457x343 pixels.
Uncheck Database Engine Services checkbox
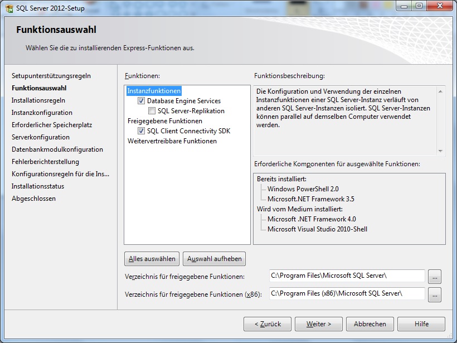click(x=142, y=101)
